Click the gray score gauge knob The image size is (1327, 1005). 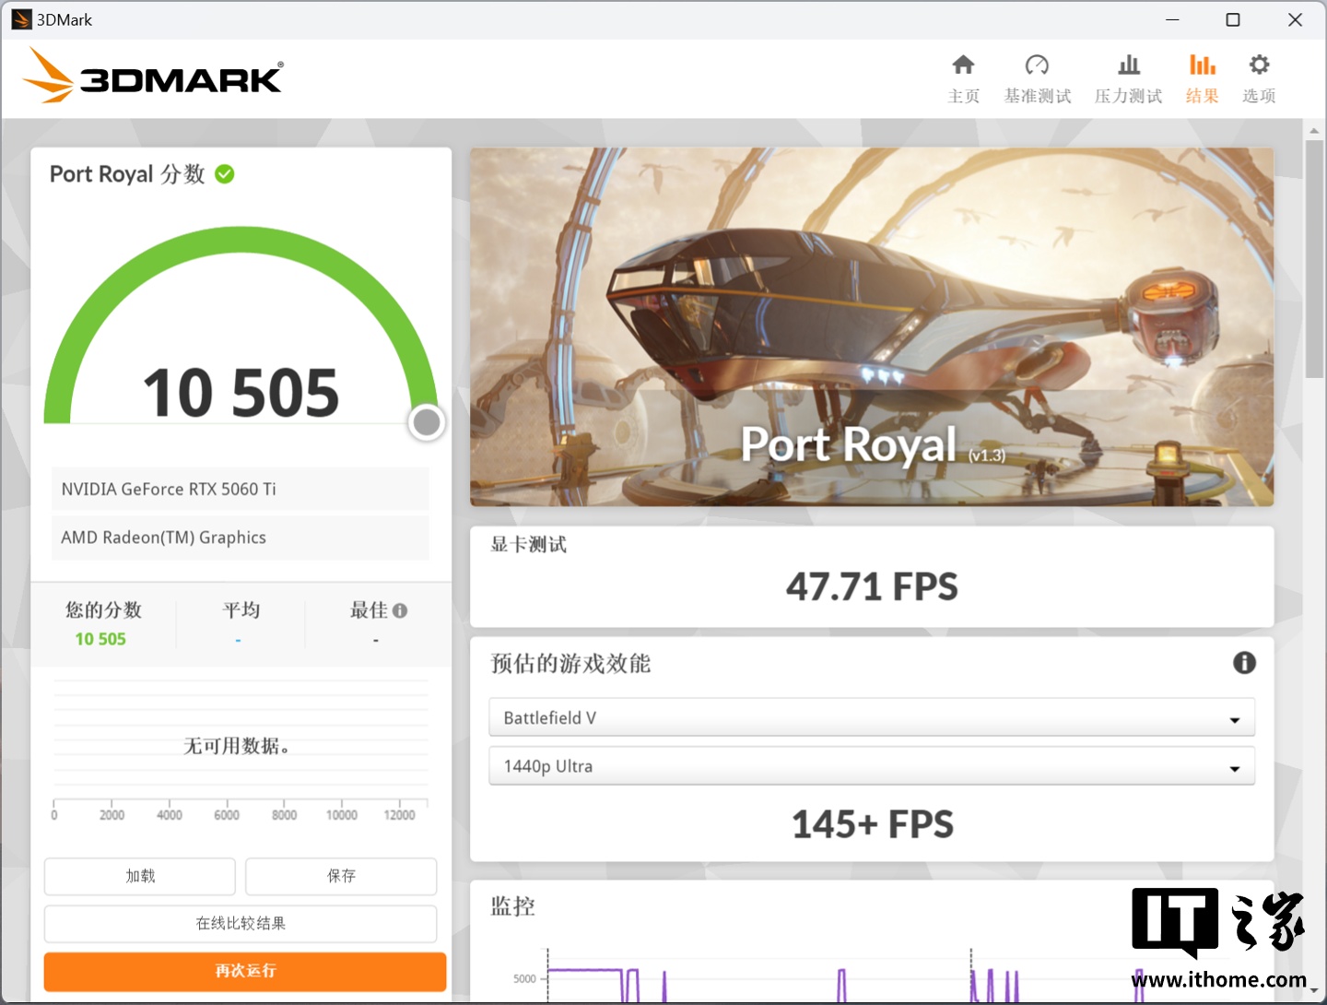[x=427, y=422]
